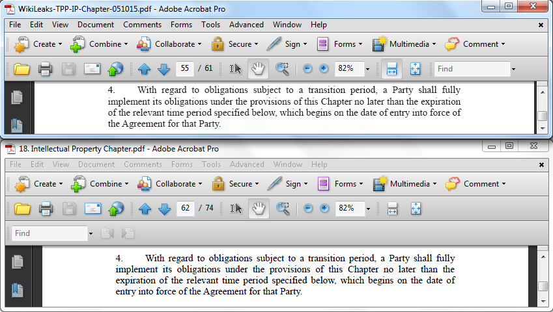Fit one full page in the WikiLeaks window
The height and width of the screenshot is (312, 553).
pos(415,69)
